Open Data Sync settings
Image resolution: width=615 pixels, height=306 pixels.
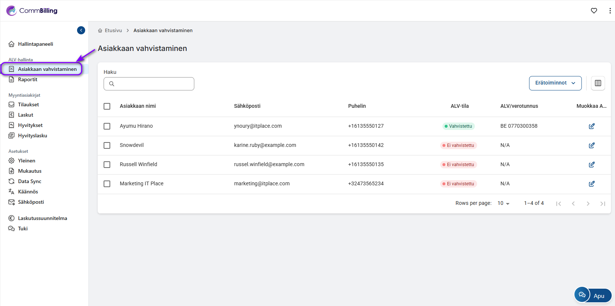29,181
